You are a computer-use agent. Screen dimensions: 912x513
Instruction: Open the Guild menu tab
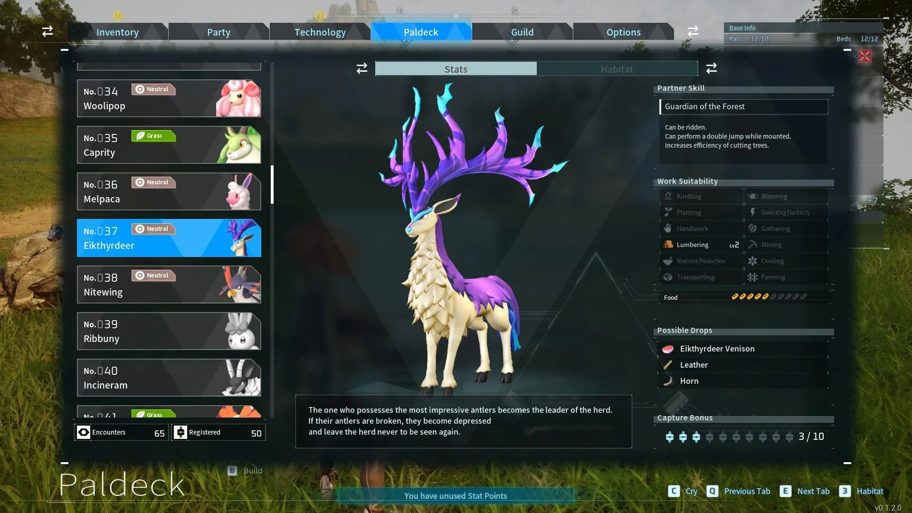point(522,31)
